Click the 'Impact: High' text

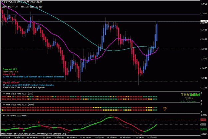click(x=9, y=74)
